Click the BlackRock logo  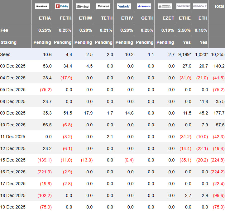point(42,6)
